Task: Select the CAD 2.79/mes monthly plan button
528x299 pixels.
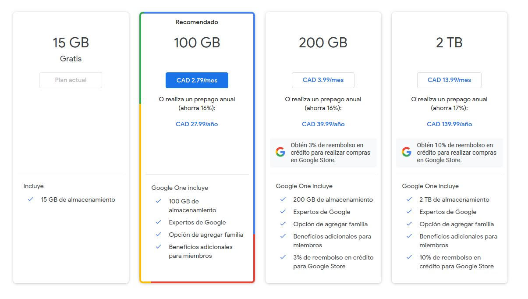Action: pos(197,80)
